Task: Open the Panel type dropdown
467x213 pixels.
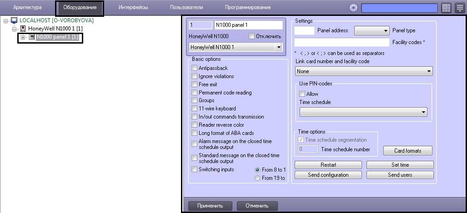Action: [372, 30]
